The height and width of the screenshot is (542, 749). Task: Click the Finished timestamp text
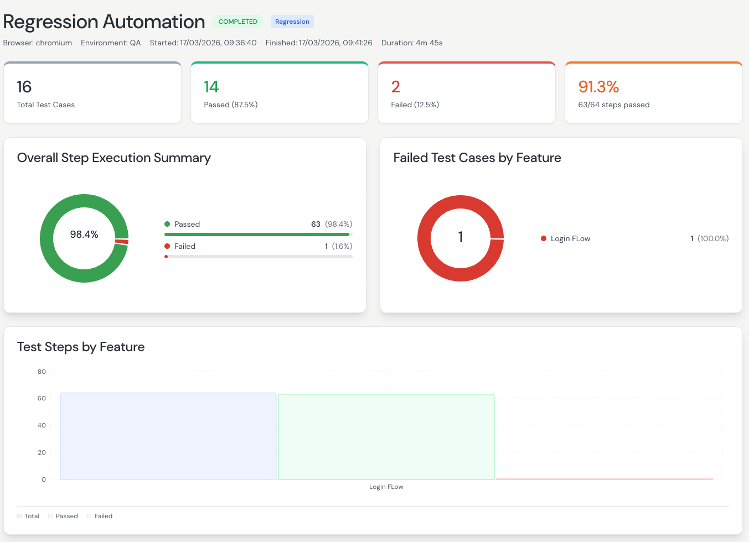(x=319, y=43)
